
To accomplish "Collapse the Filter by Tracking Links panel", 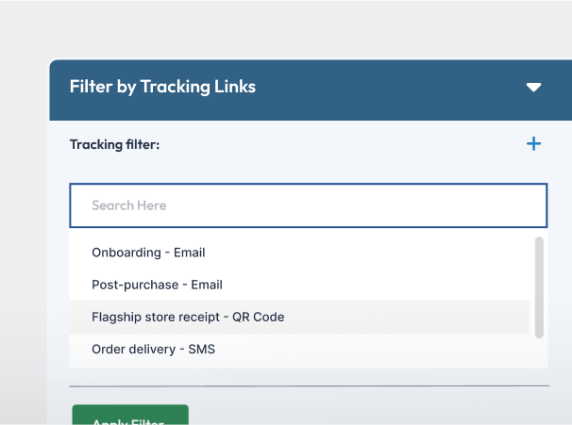I will pos(533,88).
